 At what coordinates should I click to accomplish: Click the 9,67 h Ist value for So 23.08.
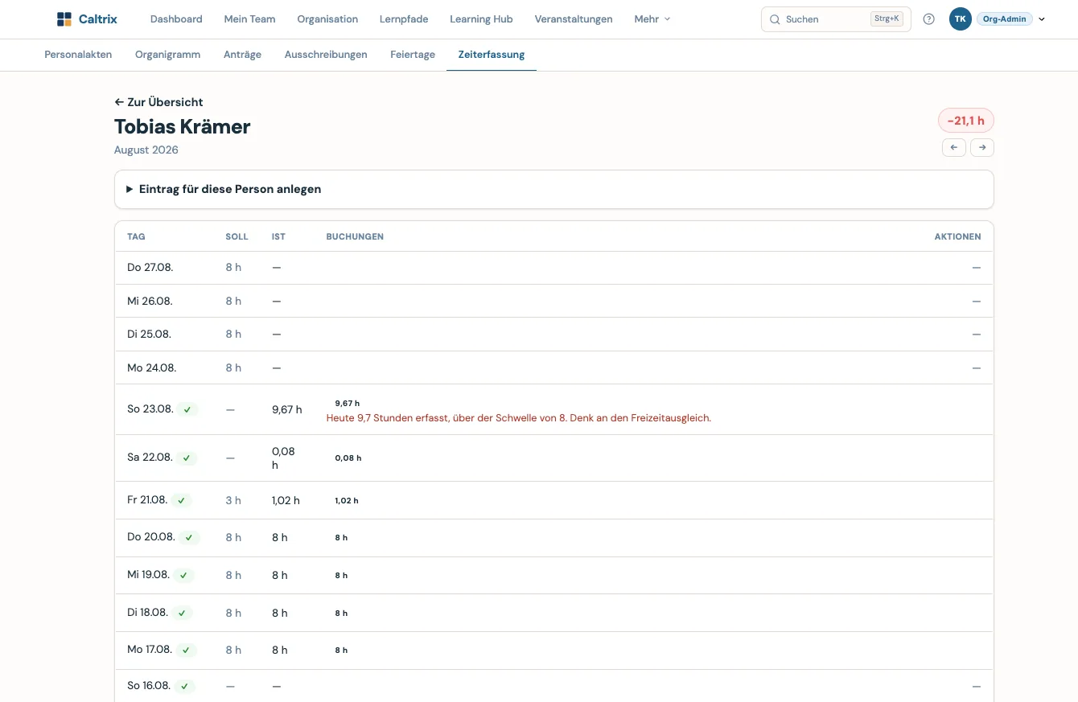tap(287, 409)
